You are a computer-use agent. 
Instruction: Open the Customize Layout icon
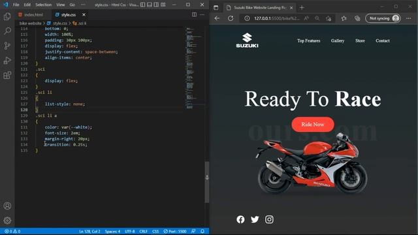tap(163, 5)
